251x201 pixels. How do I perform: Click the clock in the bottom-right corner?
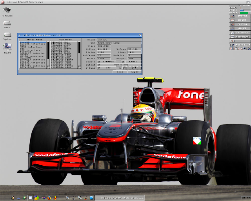point(246,198)
